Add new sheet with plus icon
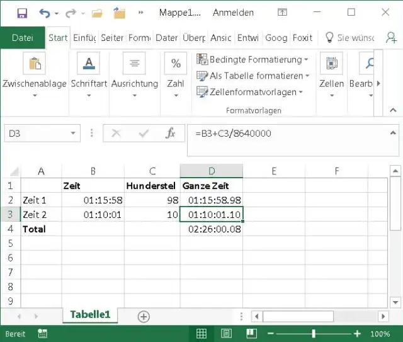The height and width of the screenshot is (342, 403). click(x=144, y=317)
